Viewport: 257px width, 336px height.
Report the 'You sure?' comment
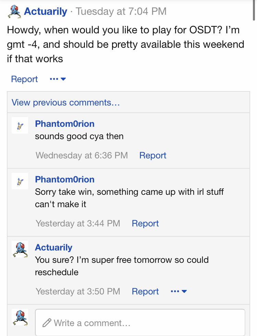pos(145,291)
